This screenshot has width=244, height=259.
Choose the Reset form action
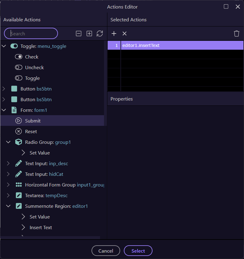pyautogui.click(x=31, y=131)
